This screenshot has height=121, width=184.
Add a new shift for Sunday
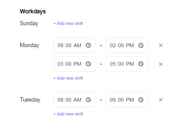[68, 23]
